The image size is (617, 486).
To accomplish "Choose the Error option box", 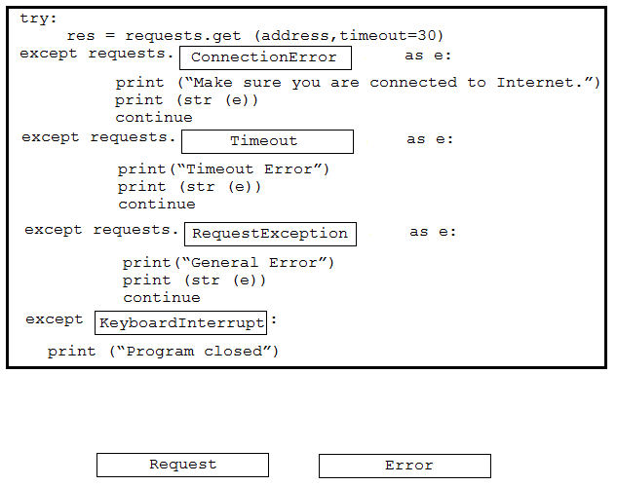I will 405,466.
